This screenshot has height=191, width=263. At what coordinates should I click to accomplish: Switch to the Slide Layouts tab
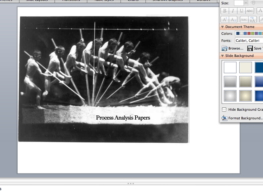coord(37,1)
